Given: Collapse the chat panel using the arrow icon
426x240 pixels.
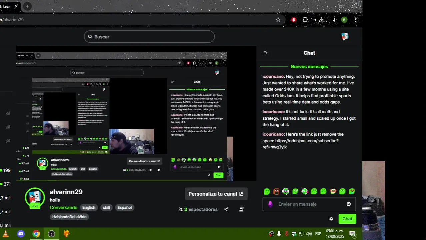Looking at the screenshot, I should click(265, 53).
